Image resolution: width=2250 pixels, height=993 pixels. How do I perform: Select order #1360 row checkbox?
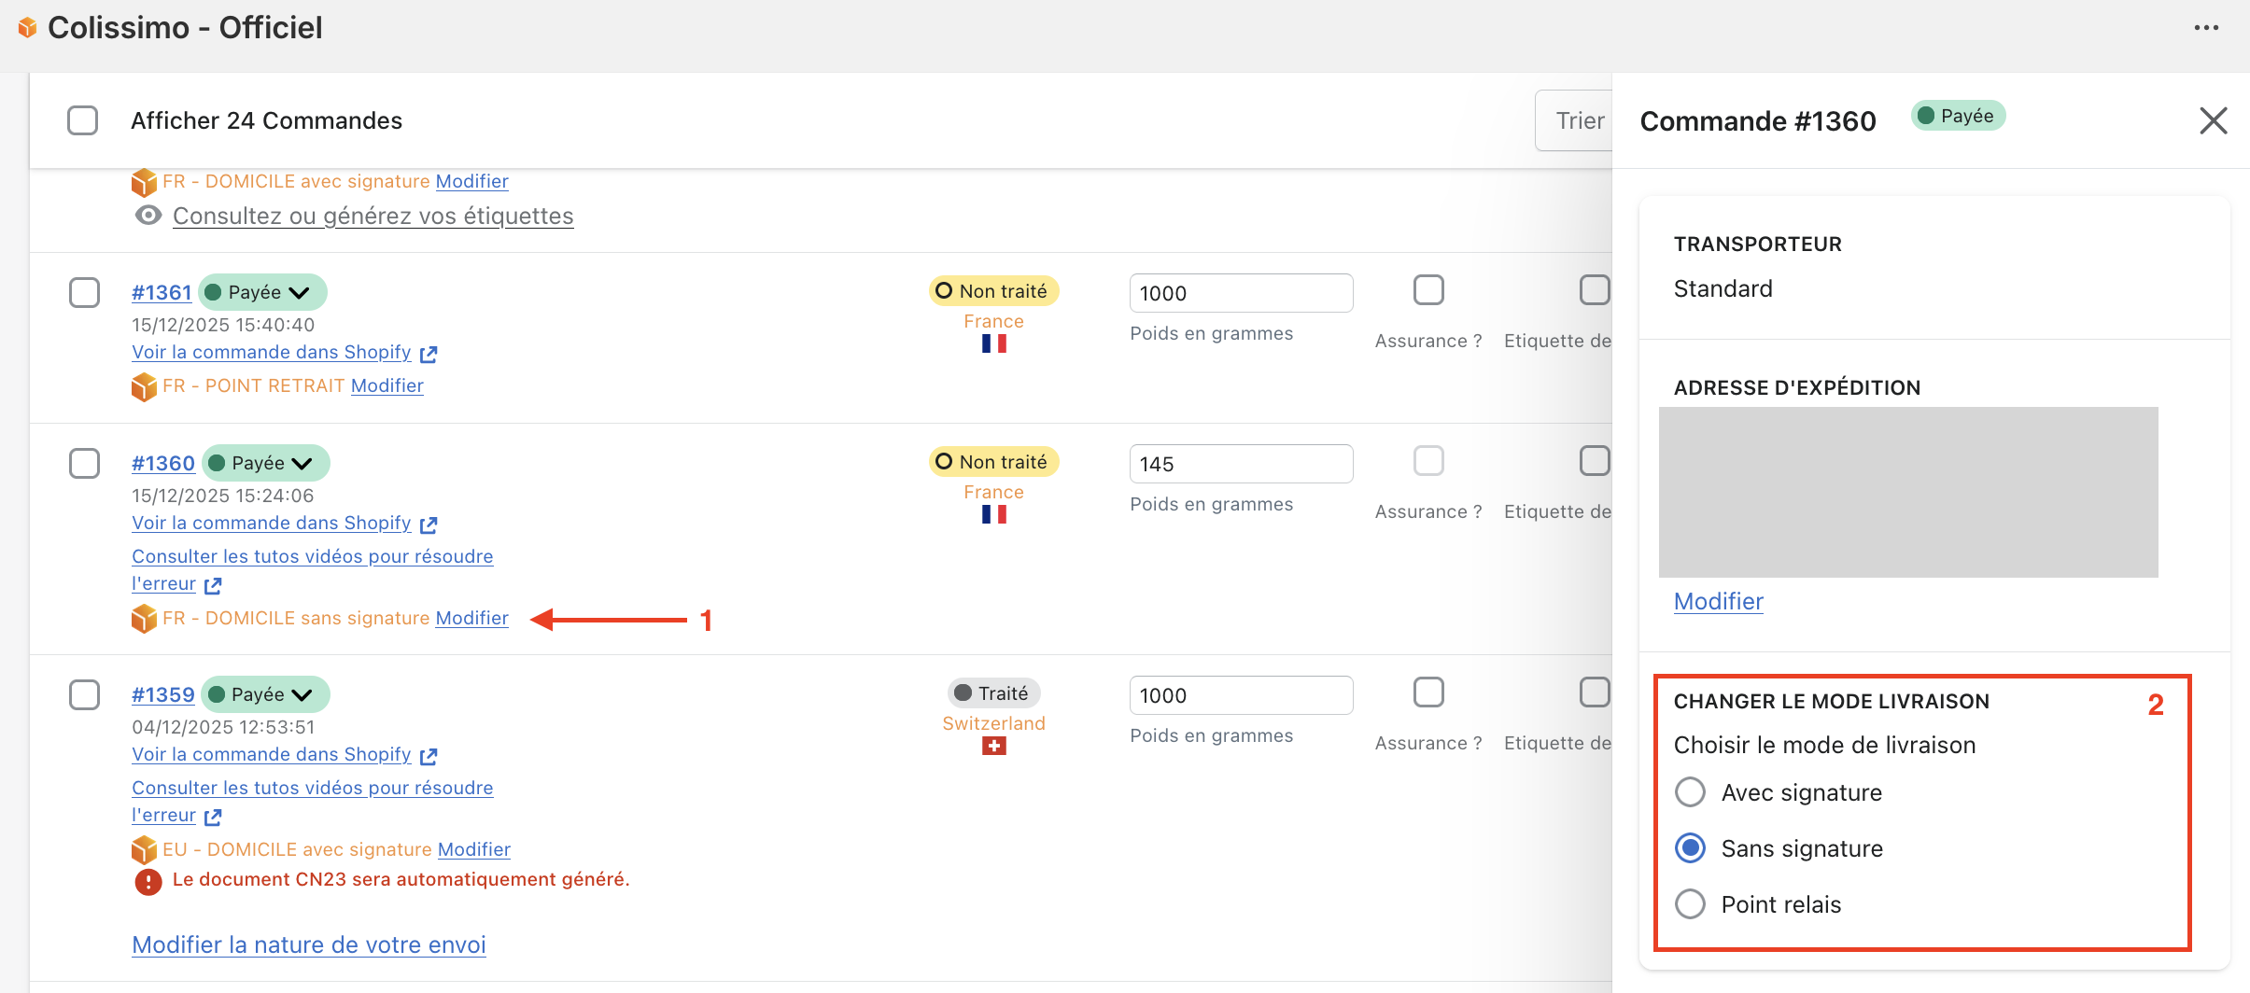coord(85,463)
